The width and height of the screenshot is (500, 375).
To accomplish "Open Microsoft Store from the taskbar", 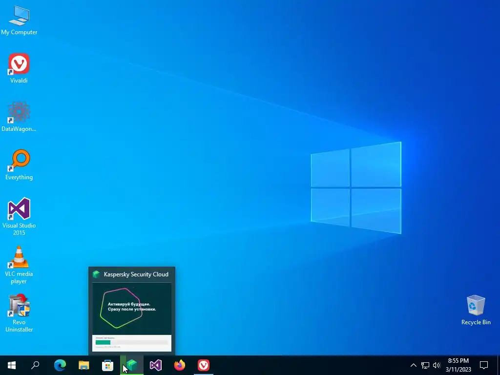I will pos(108,365).
